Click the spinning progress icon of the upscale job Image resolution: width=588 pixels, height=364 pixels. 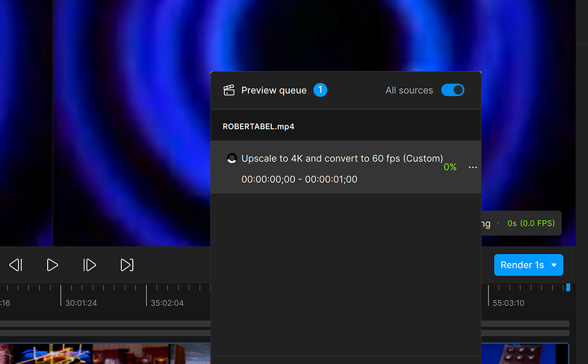[232, 158]
